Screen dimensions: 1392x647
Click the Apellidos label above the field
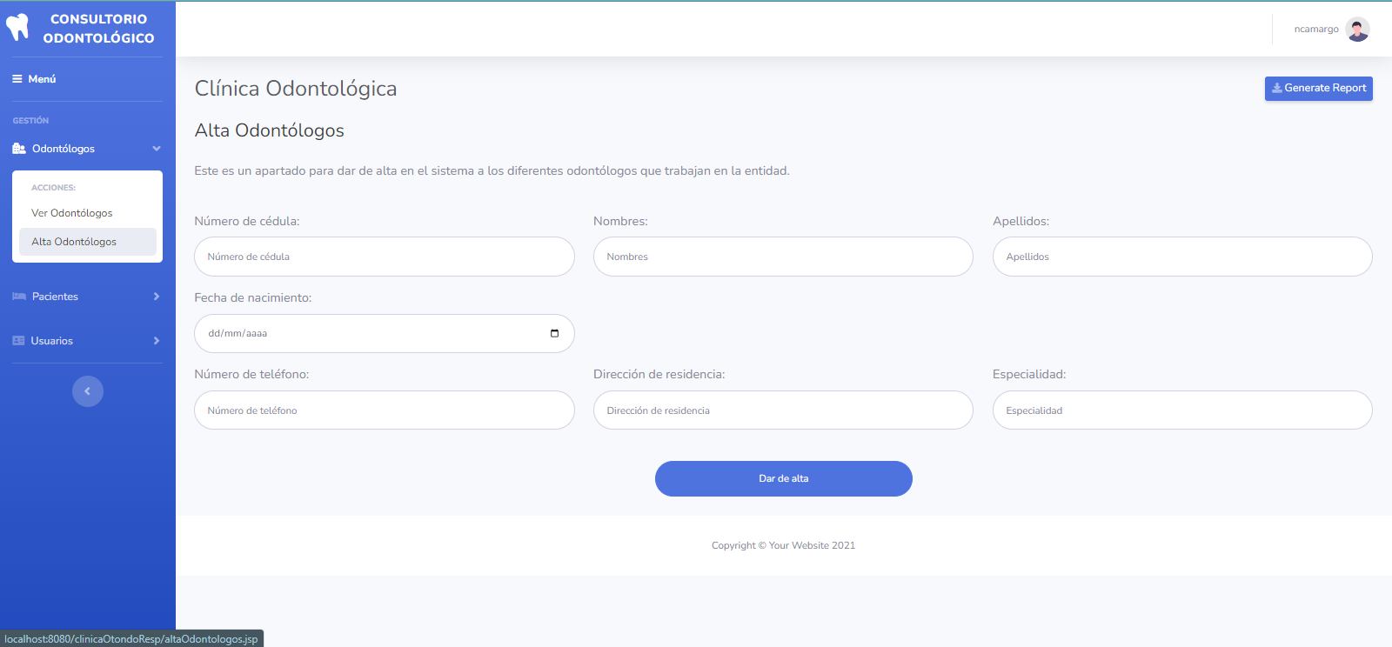tap(1021, 222)
